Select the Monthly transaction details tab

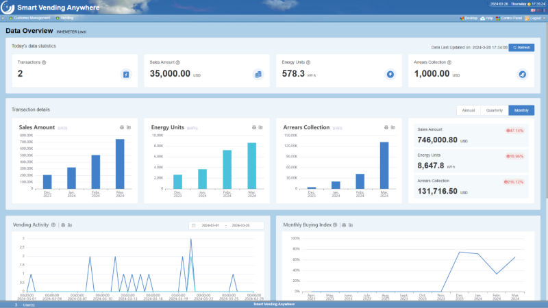[x=521, y=110]
